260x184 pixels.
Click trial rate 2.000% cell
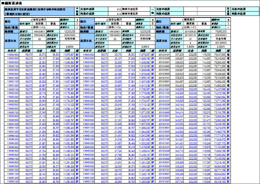pyautogui.click(x=221, y=47)
